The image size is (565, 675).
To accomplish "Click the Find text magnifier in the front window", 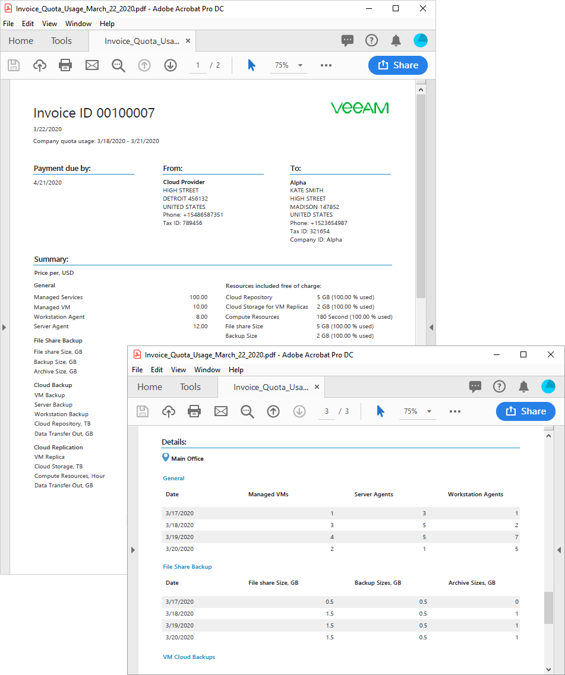I will pos(247,411).
